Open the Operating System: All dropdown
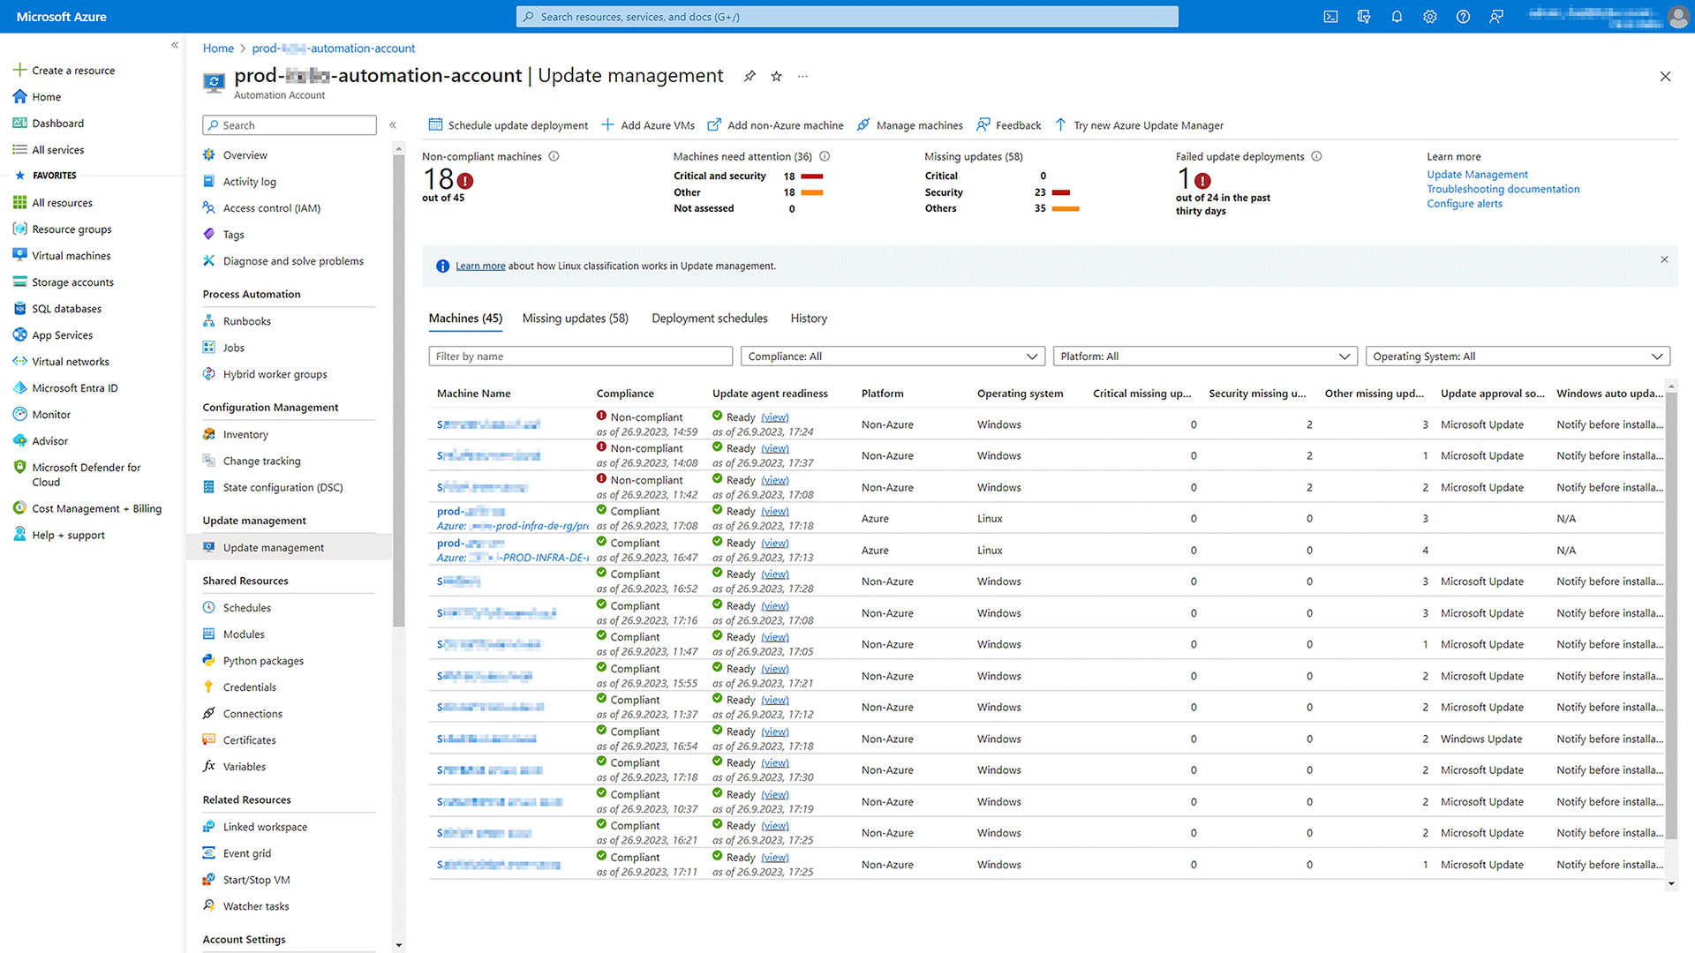Screen dimensions: 1695x953 (1517, 356)
